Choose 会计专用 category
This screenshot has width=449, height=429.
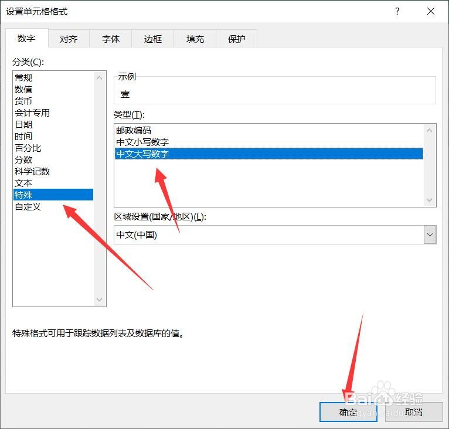(53, 113)
